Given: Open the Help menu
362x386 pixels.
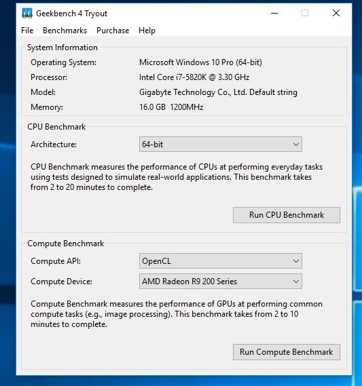Looking at the screenshot, I should (x=147, y=31).
